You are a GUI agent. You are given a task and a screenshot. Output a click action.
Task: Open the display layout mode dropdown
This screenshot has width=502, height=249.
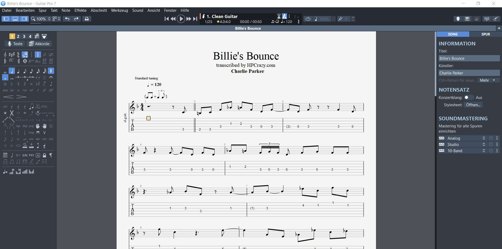tap(56, 19)
